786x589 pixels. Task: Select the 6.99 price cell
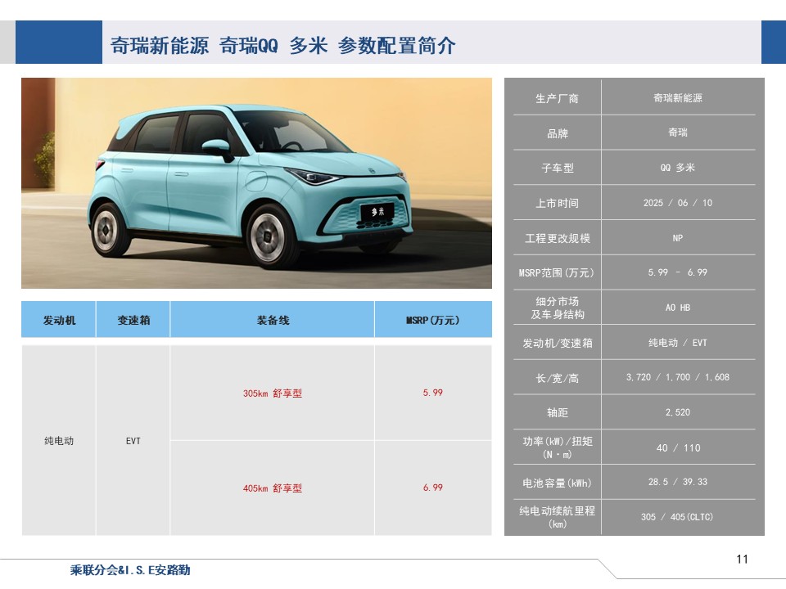click(x=433, y=488)
